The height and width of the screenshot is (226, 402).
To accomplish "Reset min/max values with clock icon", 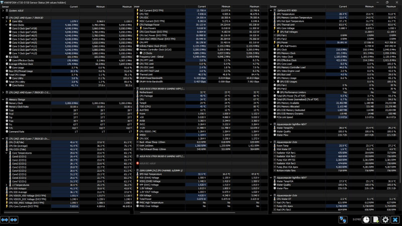I will pyautogui.click(x=366, y=219).
